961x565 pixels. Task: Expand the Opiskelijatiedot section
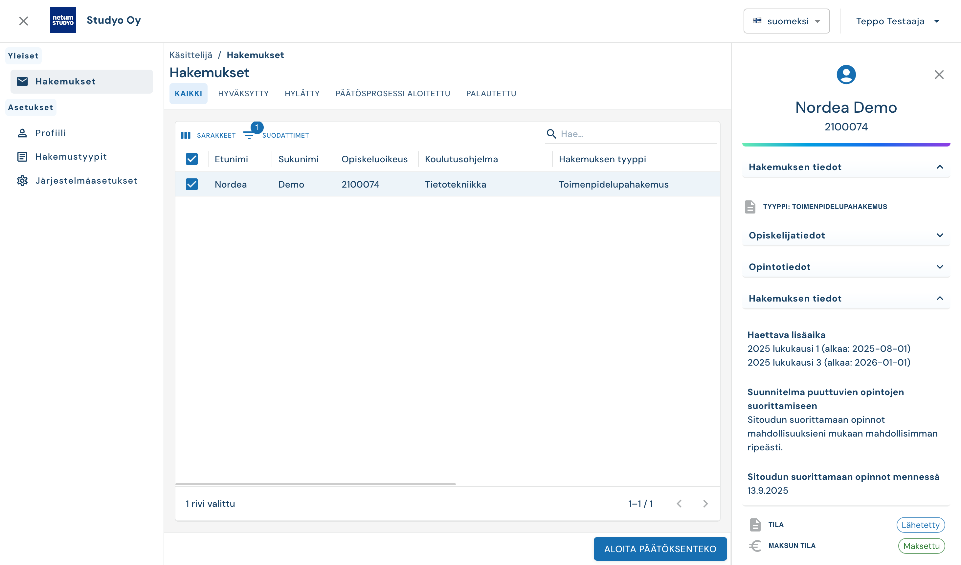[x=845, y=236]
